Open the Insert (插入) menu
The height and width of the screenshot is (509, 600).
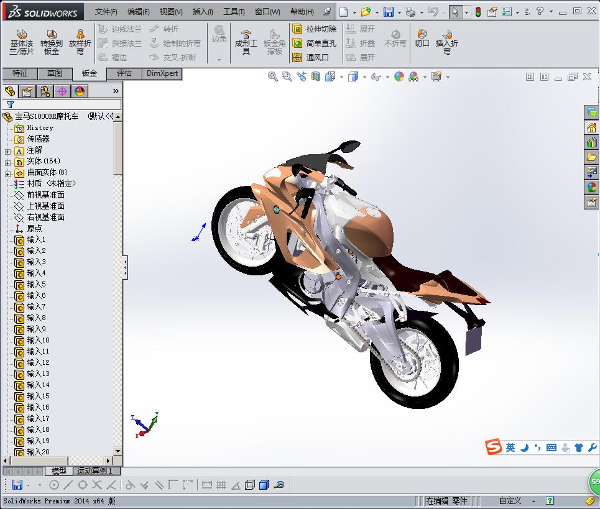[203, 12]
